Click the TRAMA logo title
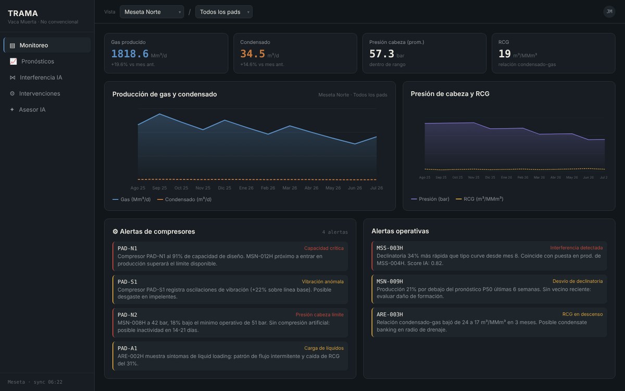 point(23,14)
